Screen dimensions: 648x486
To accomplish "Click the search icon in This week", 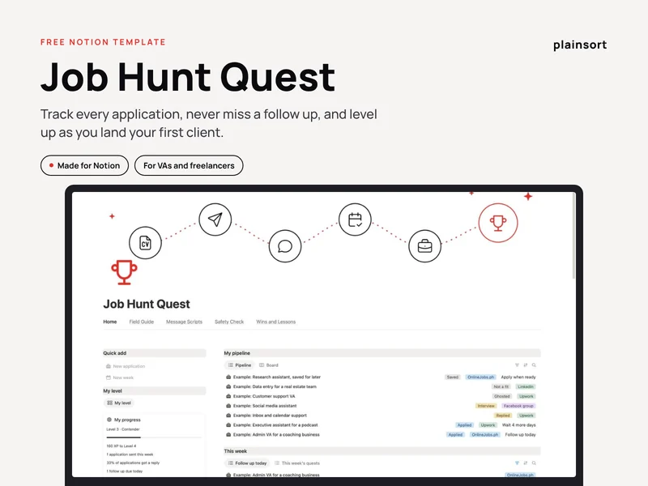I will (x=534, y=463).
